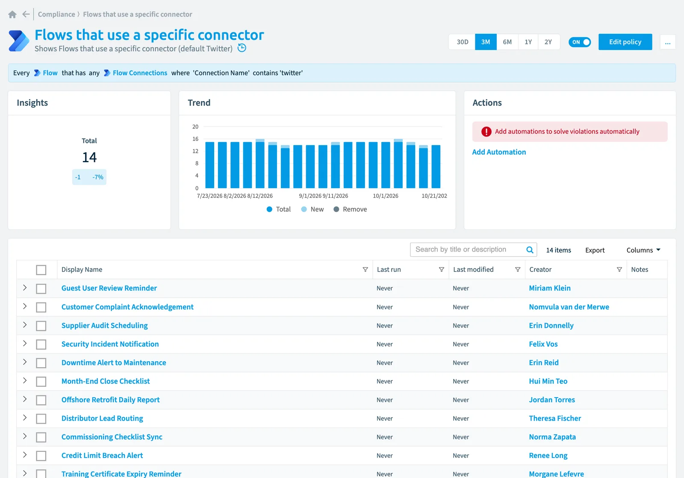Select the 1Y time range tab
Screen dimensions: 684x478
528,42
